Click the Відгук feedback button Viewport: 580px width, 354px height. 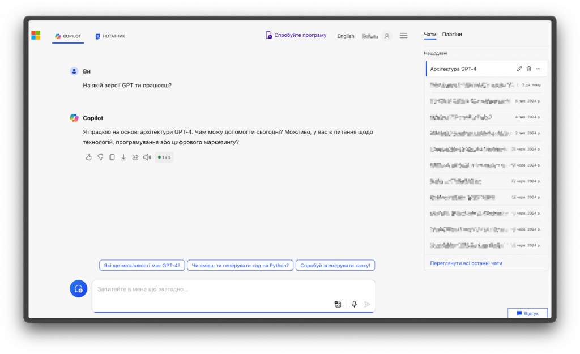[x=527, y=313]
